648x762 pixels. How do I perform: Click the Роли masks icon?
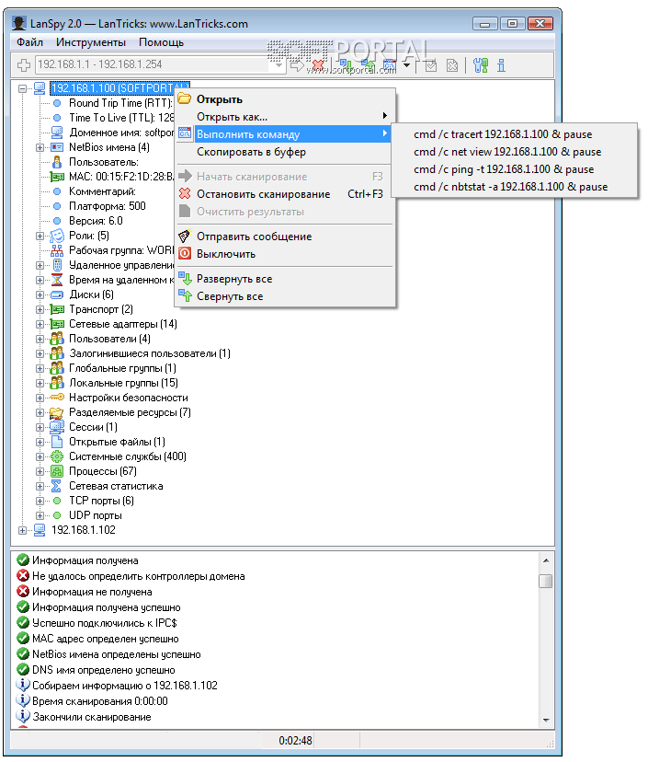click(x=57, y=236)
